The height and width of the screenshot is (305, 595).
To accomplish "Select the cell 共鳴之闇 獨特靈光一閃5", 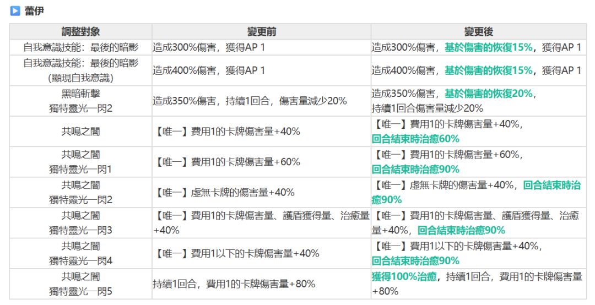I will click(x=80, y=284).
